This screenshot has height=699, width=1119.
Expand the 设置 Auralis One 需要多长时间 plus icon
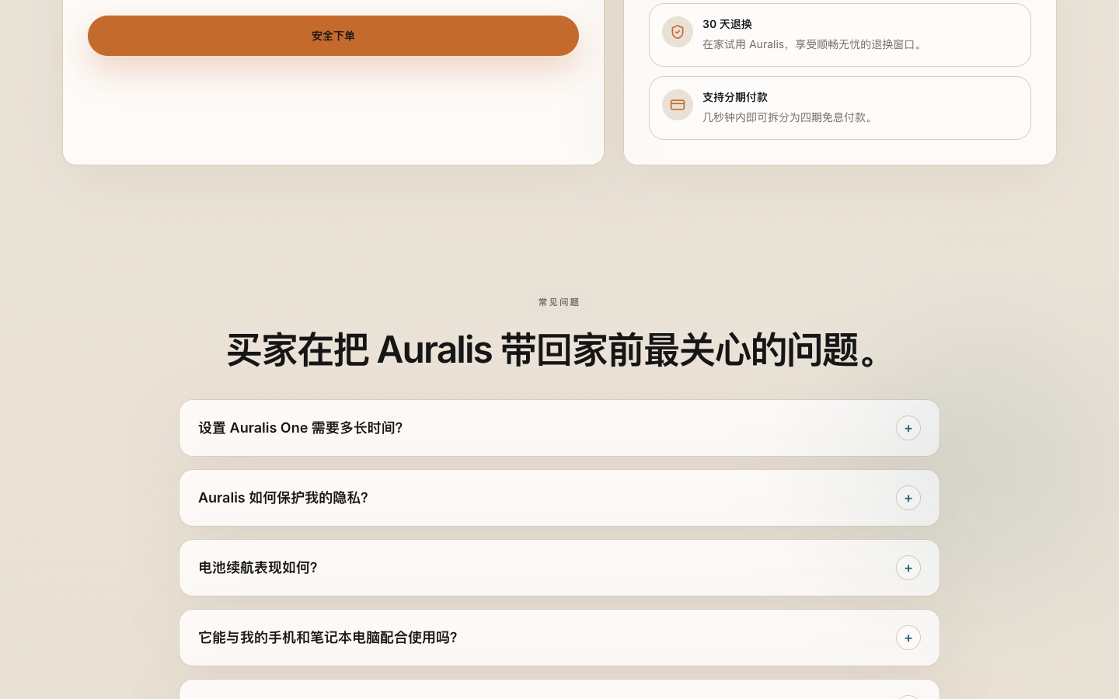[x=908, y=428]
